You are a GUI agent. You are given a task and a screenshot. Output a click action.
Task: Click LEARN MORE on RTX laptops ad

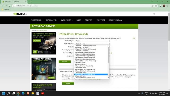click(37, 41)
